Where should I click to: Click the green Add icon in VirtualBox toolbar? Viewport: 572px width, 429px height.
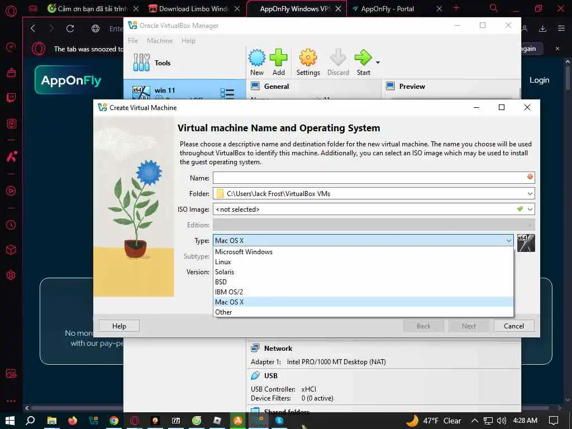(x=278, y=58)
